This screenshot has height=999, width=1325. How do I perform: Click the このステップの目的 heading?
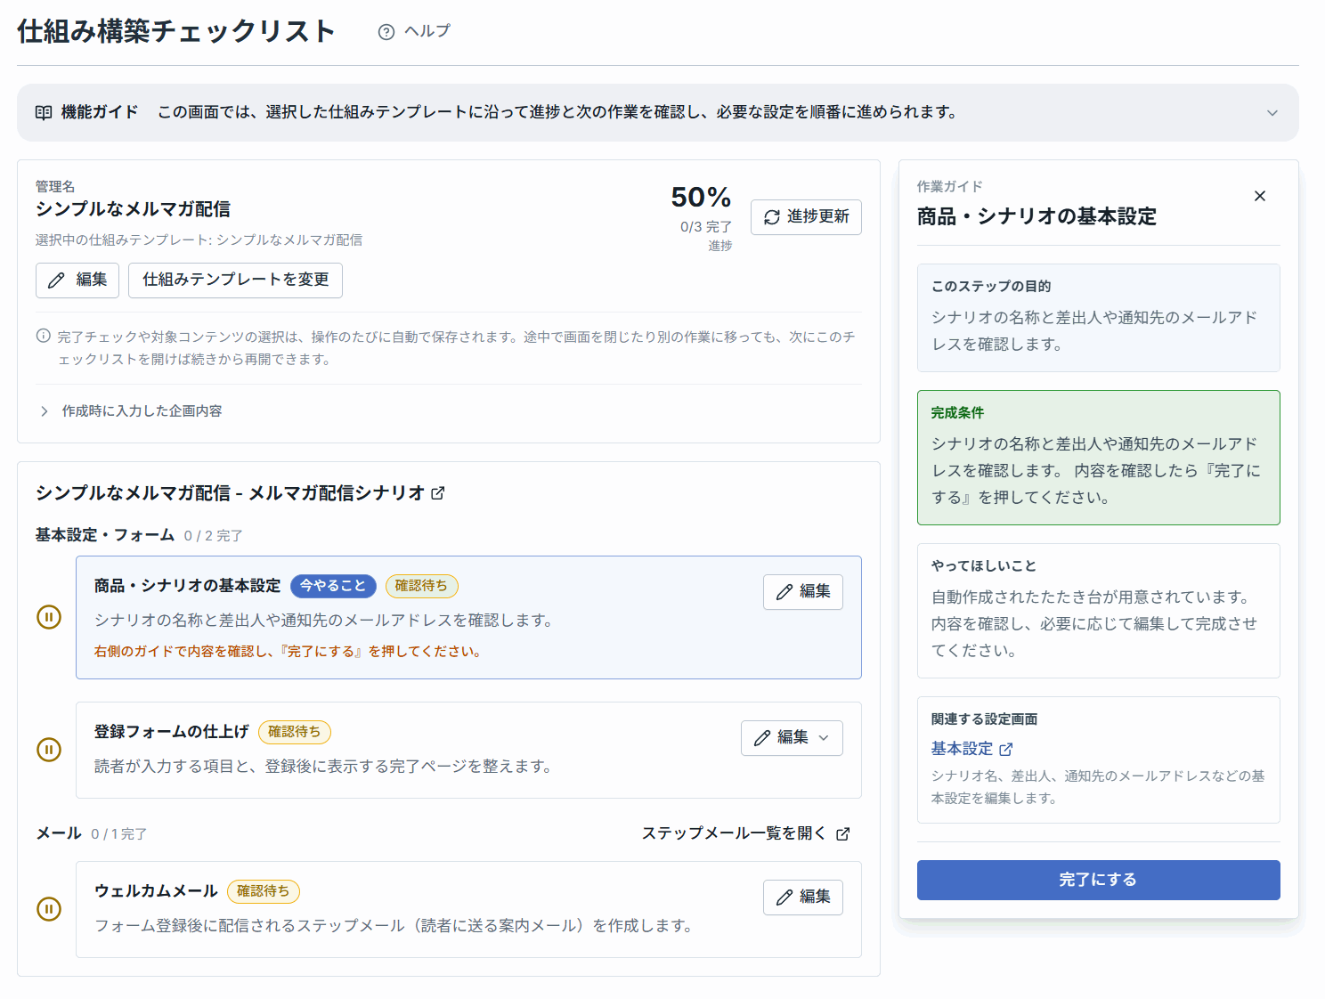[991, 286]
